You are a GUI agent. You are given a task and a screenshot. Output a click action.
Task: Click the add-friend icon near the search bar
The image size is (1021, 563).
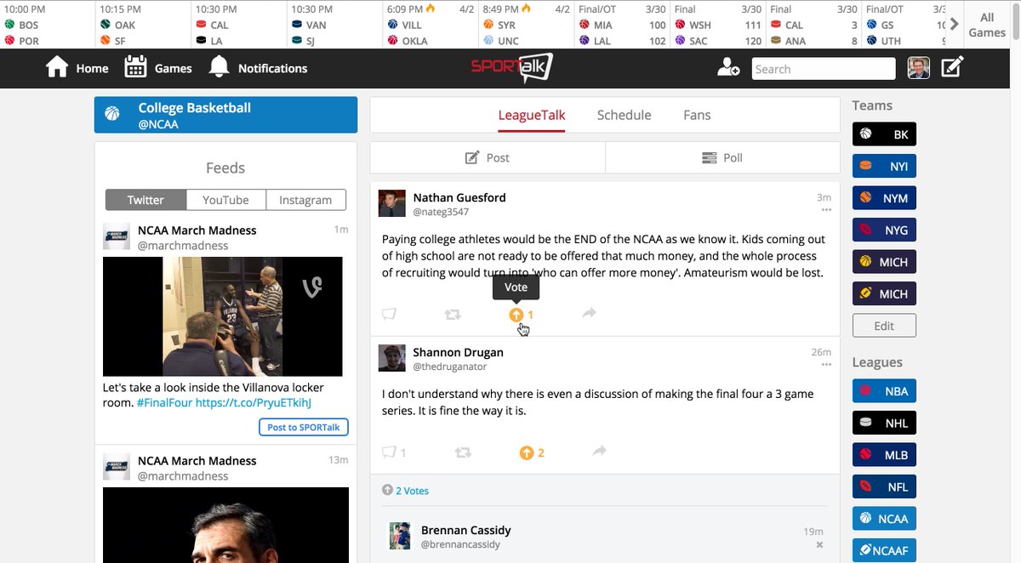click(728, 68)
